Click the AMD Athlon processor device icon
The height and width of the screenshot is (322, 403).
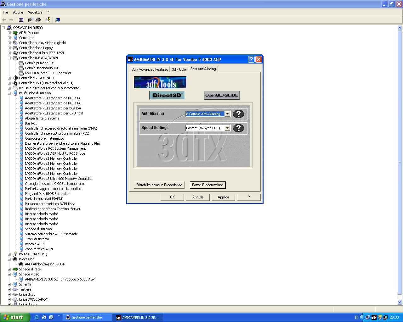coord(21,264)
